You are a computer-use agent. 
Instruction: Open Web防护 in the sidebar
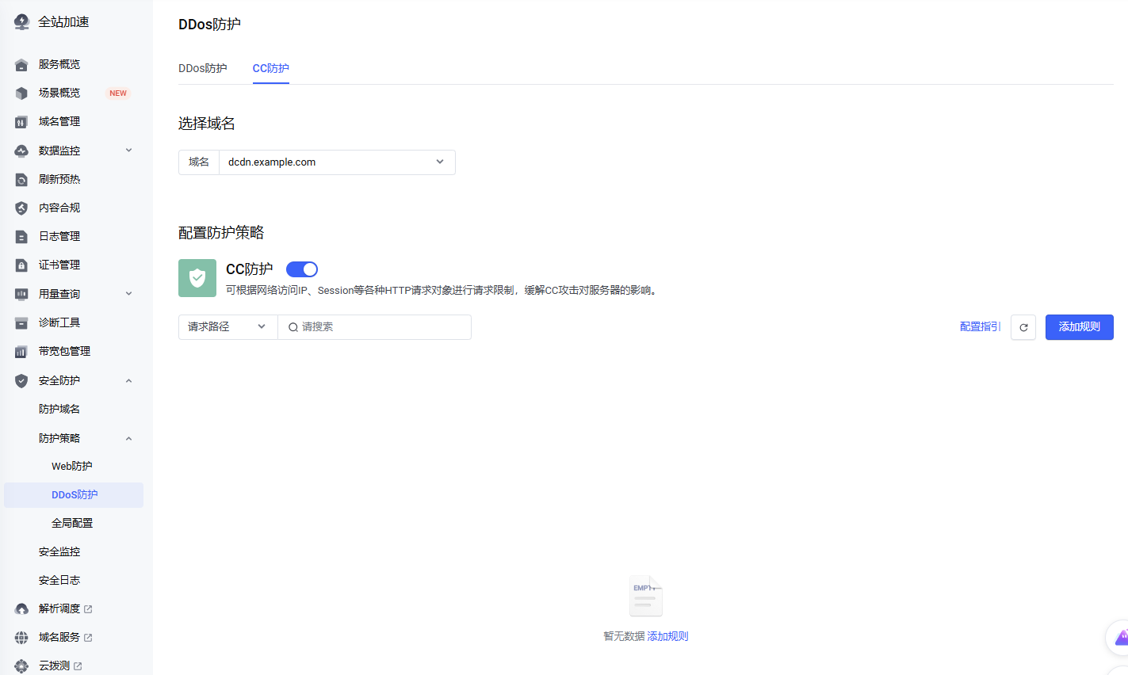click(x=72, y=467)
